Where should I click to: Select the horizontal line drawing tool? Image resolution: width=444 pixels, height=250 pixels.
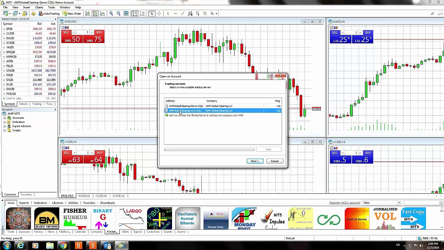point(175,14)
